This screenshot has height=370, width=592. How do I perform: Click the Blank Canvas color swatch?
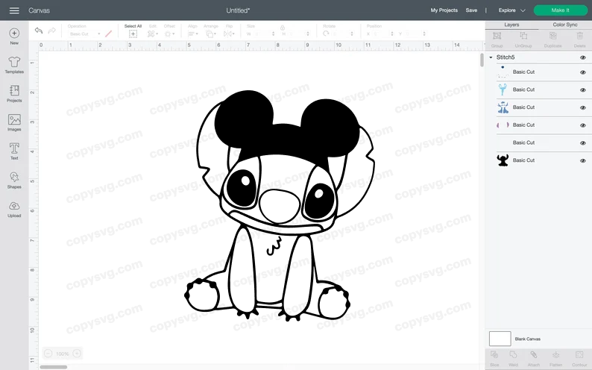coord(500,339)
